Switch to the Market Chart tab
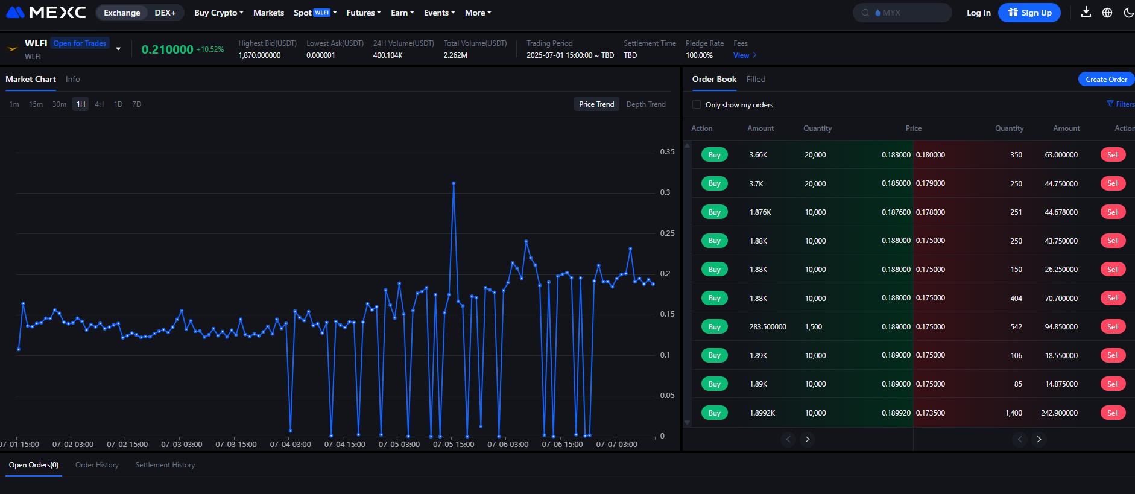The width and height of the screenshot is (1135, 494). pyautogui.click(x=31, y=79)
